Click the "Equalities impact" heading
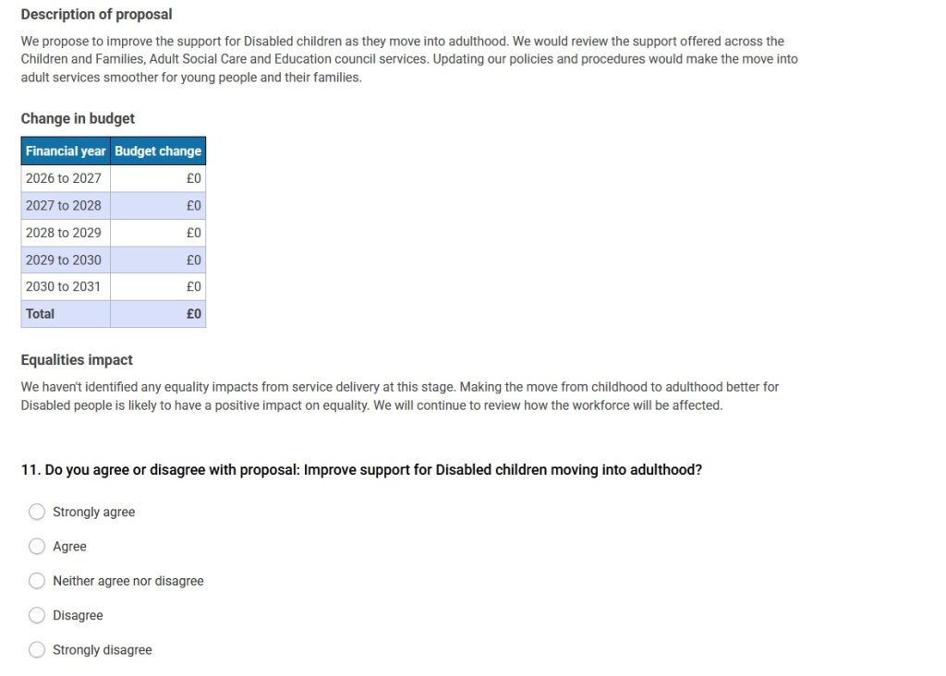 (77, 360)
